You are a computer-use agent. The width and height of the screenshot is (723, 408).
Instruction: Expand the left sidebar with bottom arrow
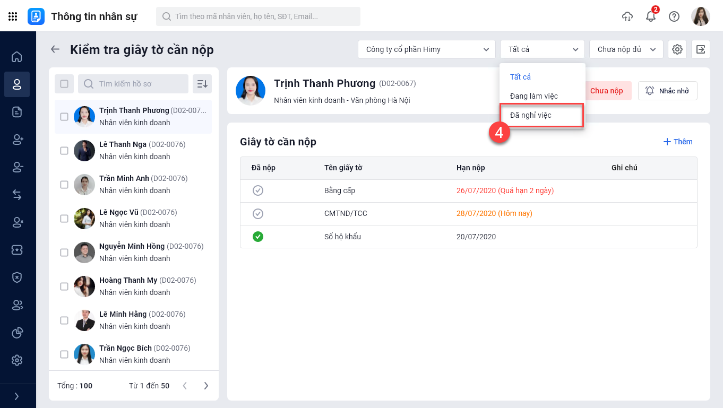17,396
